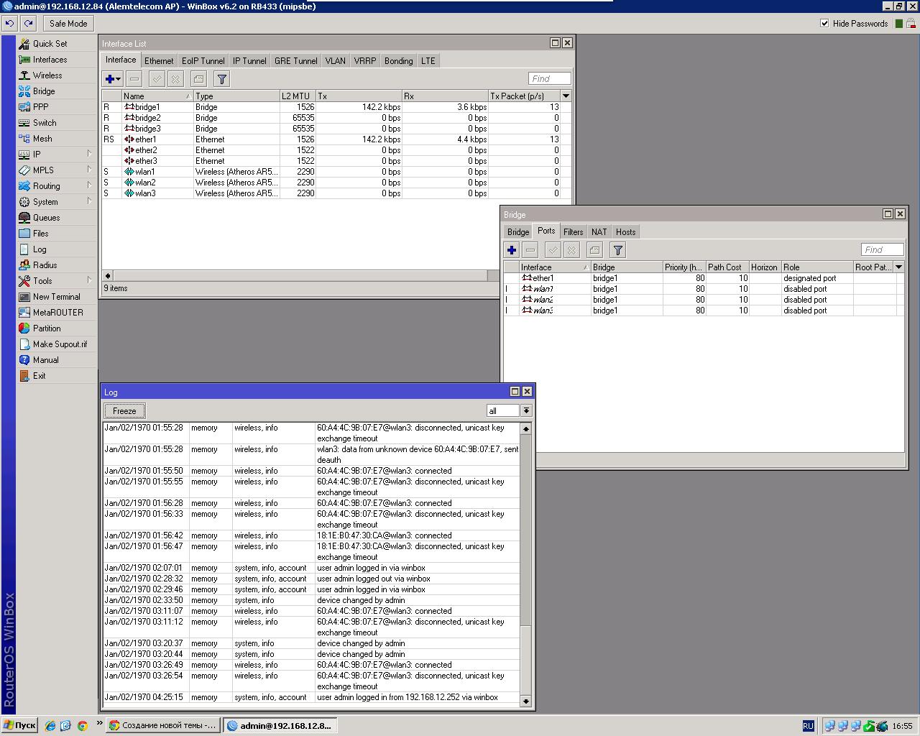
Task: Open column selector dropdown in Bridge window
Action: click(x=898, y=267)
